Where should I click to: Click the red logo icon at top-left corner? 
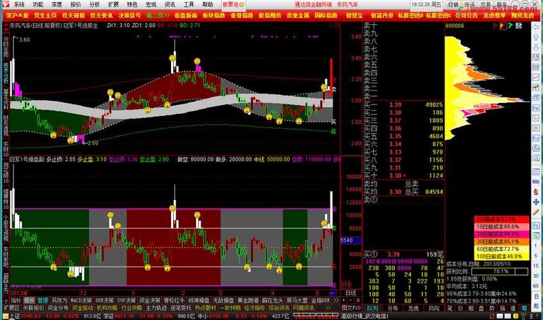pyautogui.click(x=5, y=4)
